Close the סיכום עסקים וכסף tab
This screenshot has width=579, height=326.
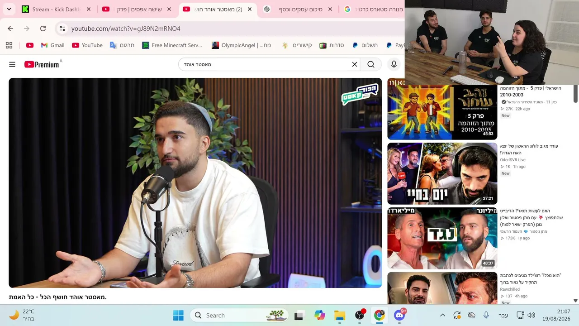pos(330,9)
